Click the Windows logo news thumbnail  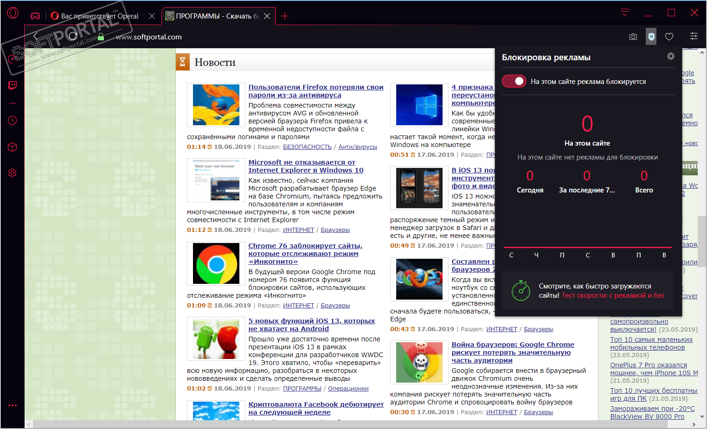(419, 105)
